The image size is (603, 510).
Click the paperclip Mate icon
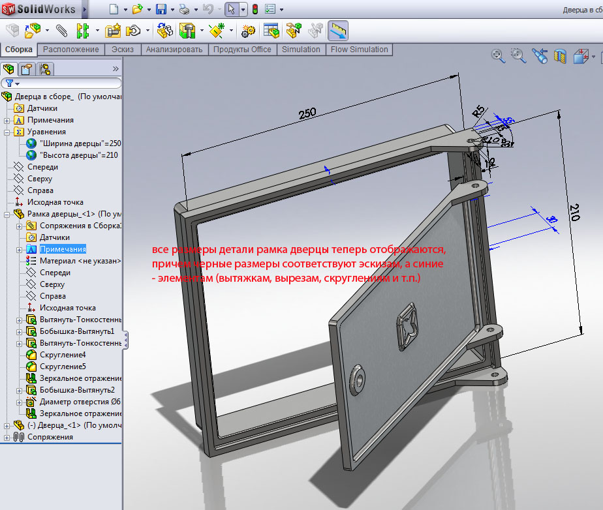coord(61,30)
